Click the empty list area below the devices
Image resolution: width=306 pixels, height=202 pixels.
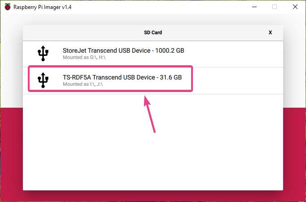tap(153, 143)
